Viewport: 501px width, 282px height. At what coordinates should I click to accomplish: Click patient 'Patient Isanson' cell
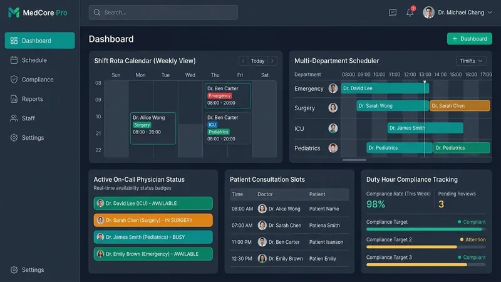tap(326, 242)
